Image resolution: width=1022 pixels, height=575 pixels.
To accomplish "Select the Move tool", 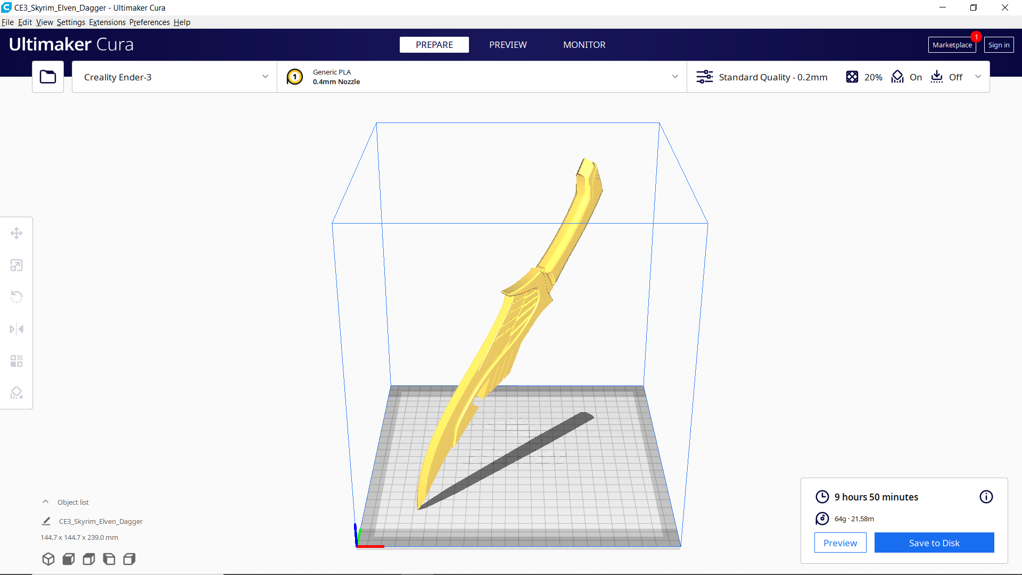I will 17,233.
